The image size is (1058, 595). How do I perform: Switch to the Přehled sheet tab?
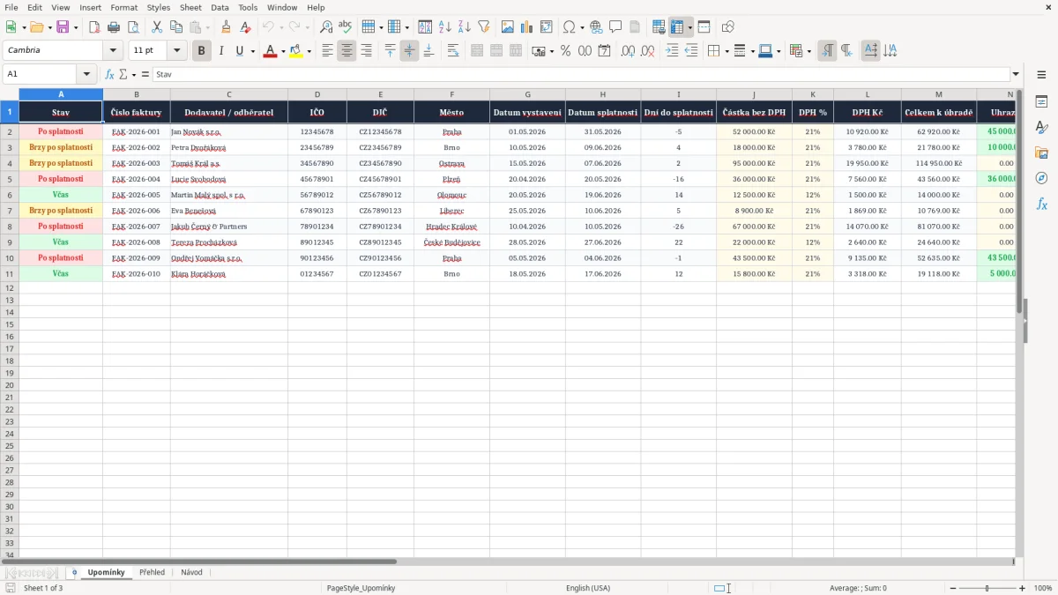pos(152,572)
